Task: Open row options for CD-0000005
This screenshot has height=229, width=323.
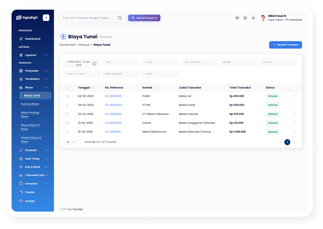Action: (294, 96)
